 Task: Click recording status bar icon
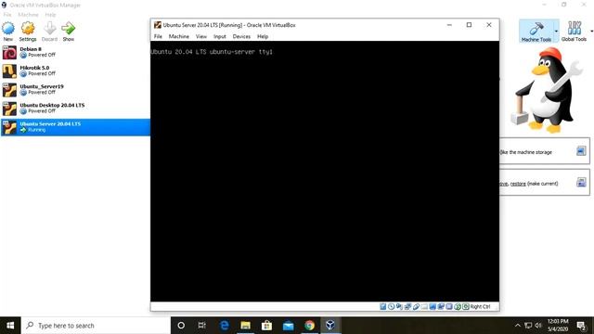[441, 307]
